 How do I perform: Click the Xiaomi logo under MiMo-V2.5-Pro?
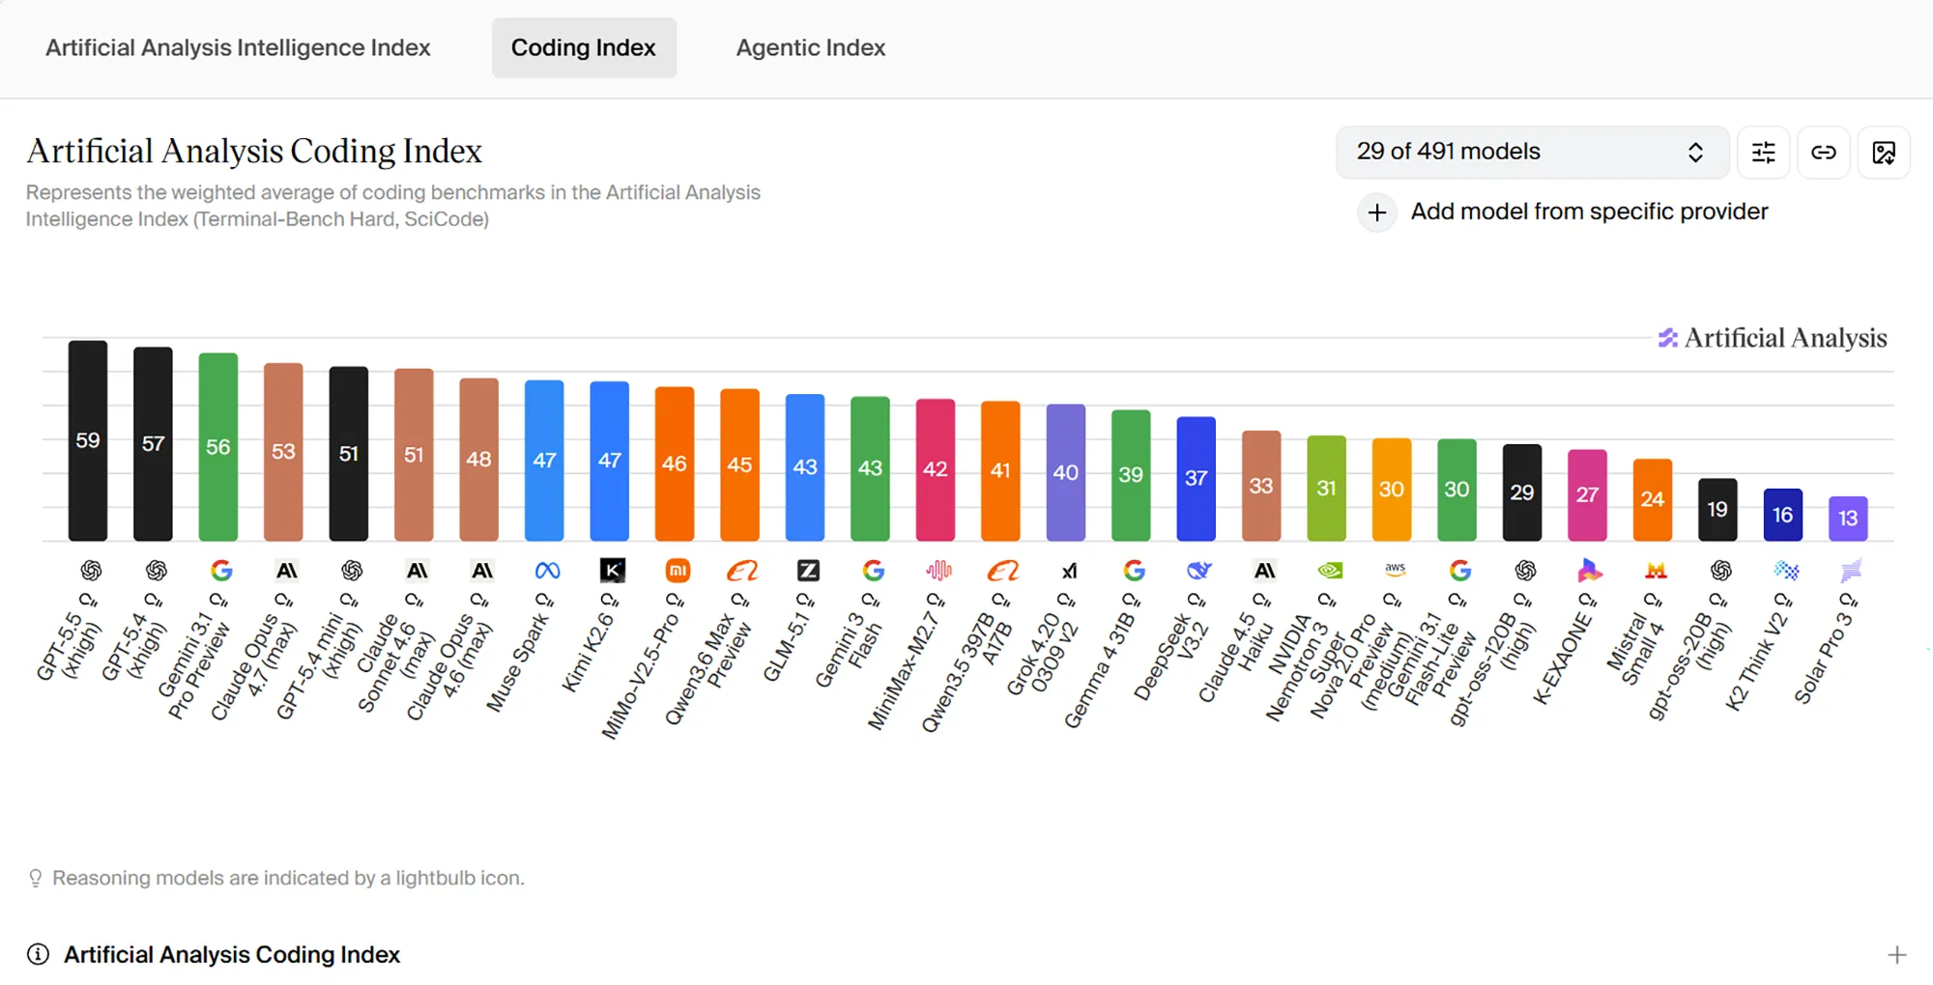tap(678, 571)
